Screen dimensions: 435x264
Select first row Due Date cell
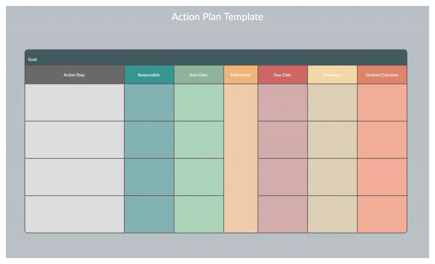point(282,102)
